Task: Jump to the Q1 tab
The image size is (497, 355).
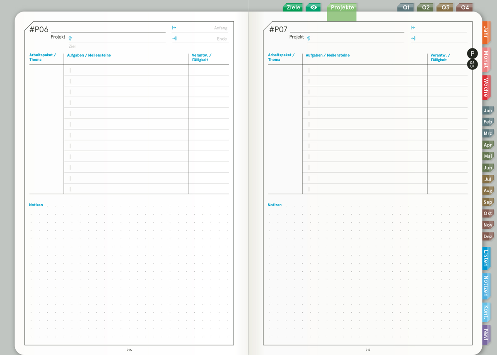Action: (406, 7)
